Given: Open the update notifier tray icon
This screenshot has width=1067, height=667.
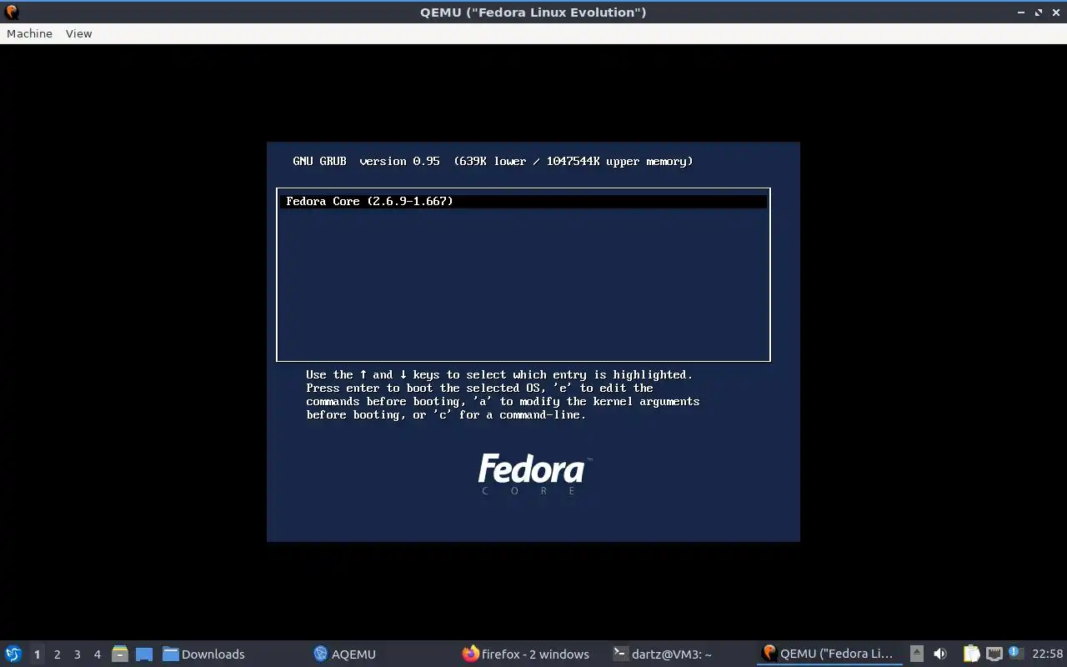Looking at the screenshot, I should 1015,653.
